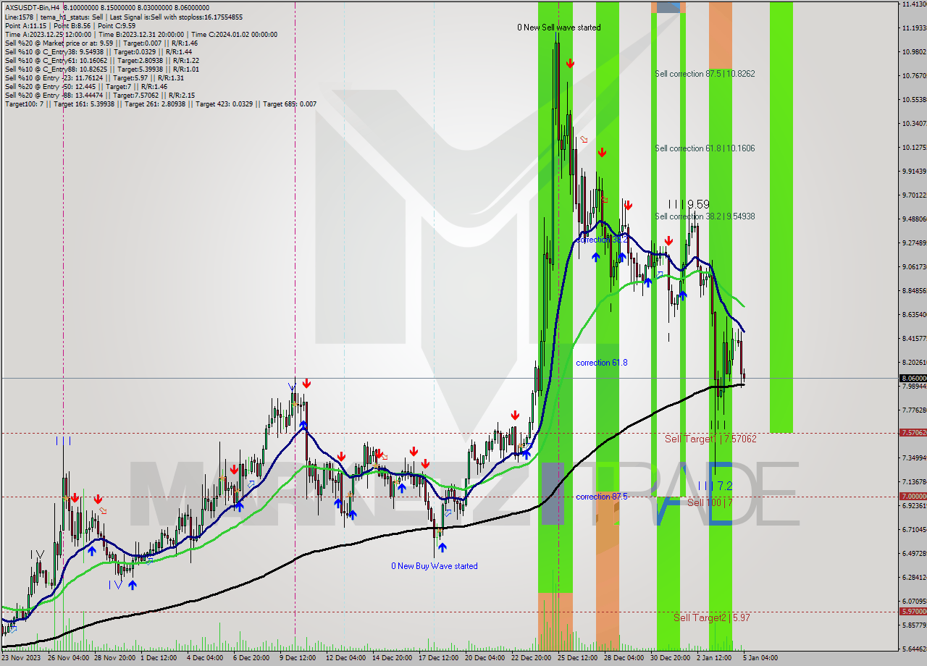Click the '12 Dec 04:00' time axis label
The height and width of the screenshot is (666, 927).
point(346,658)
